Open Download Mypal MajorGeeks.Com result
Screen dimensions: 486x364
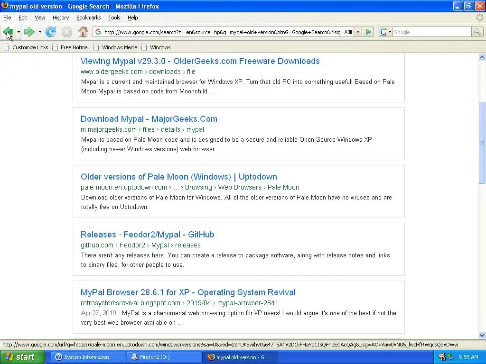[x=149, y=119]
